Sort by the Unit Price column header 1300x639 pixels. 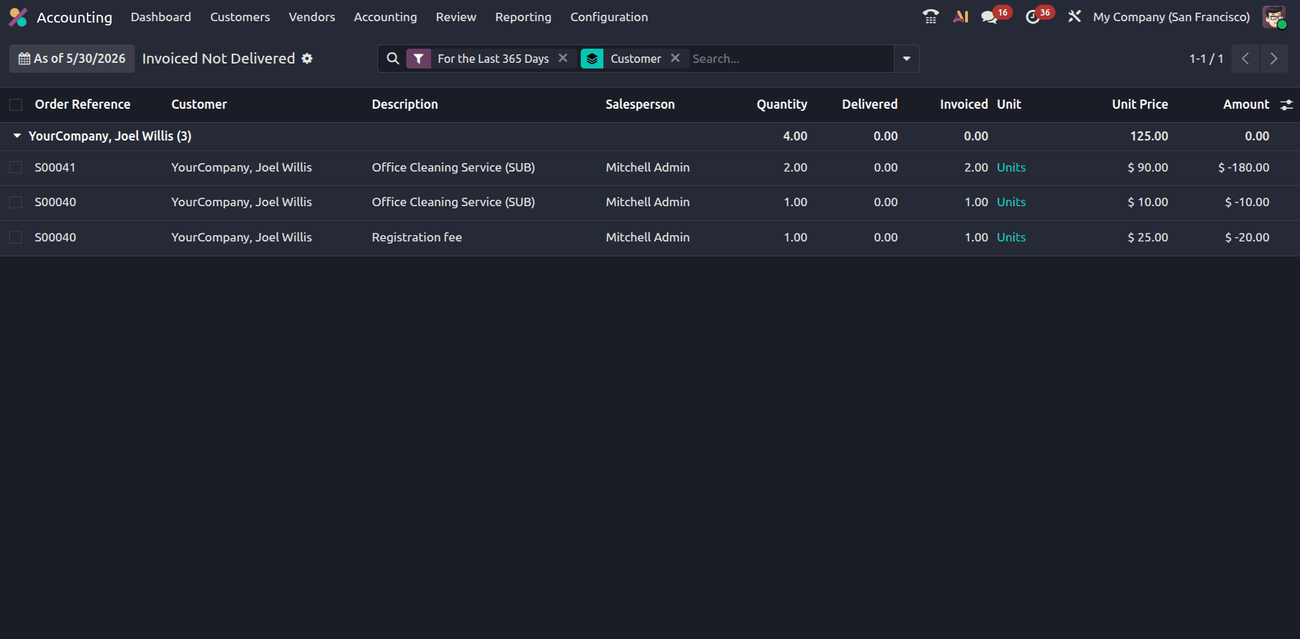[1140, 104]
